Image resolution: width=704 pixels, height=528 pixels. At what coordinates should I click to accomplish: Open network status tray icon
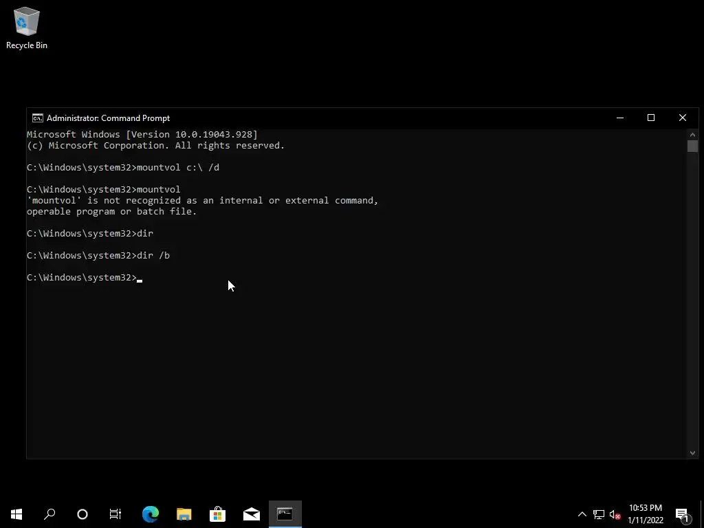[599, 514]
